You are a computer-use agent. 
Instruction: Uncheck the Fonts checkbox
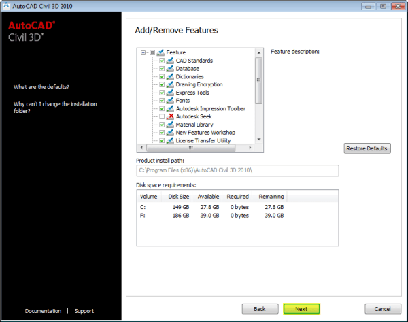162,101
